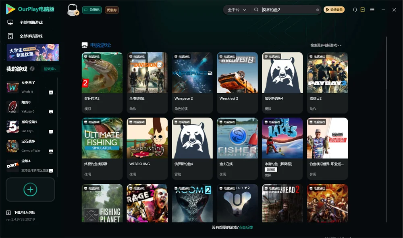
Task: Select 孤岛惊魂5 Far Cry5 in my games
Action: coord(30,126)
